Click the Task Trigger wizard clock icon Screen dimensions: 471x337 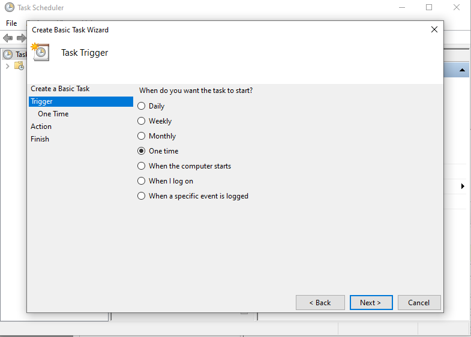click(40, 52)
